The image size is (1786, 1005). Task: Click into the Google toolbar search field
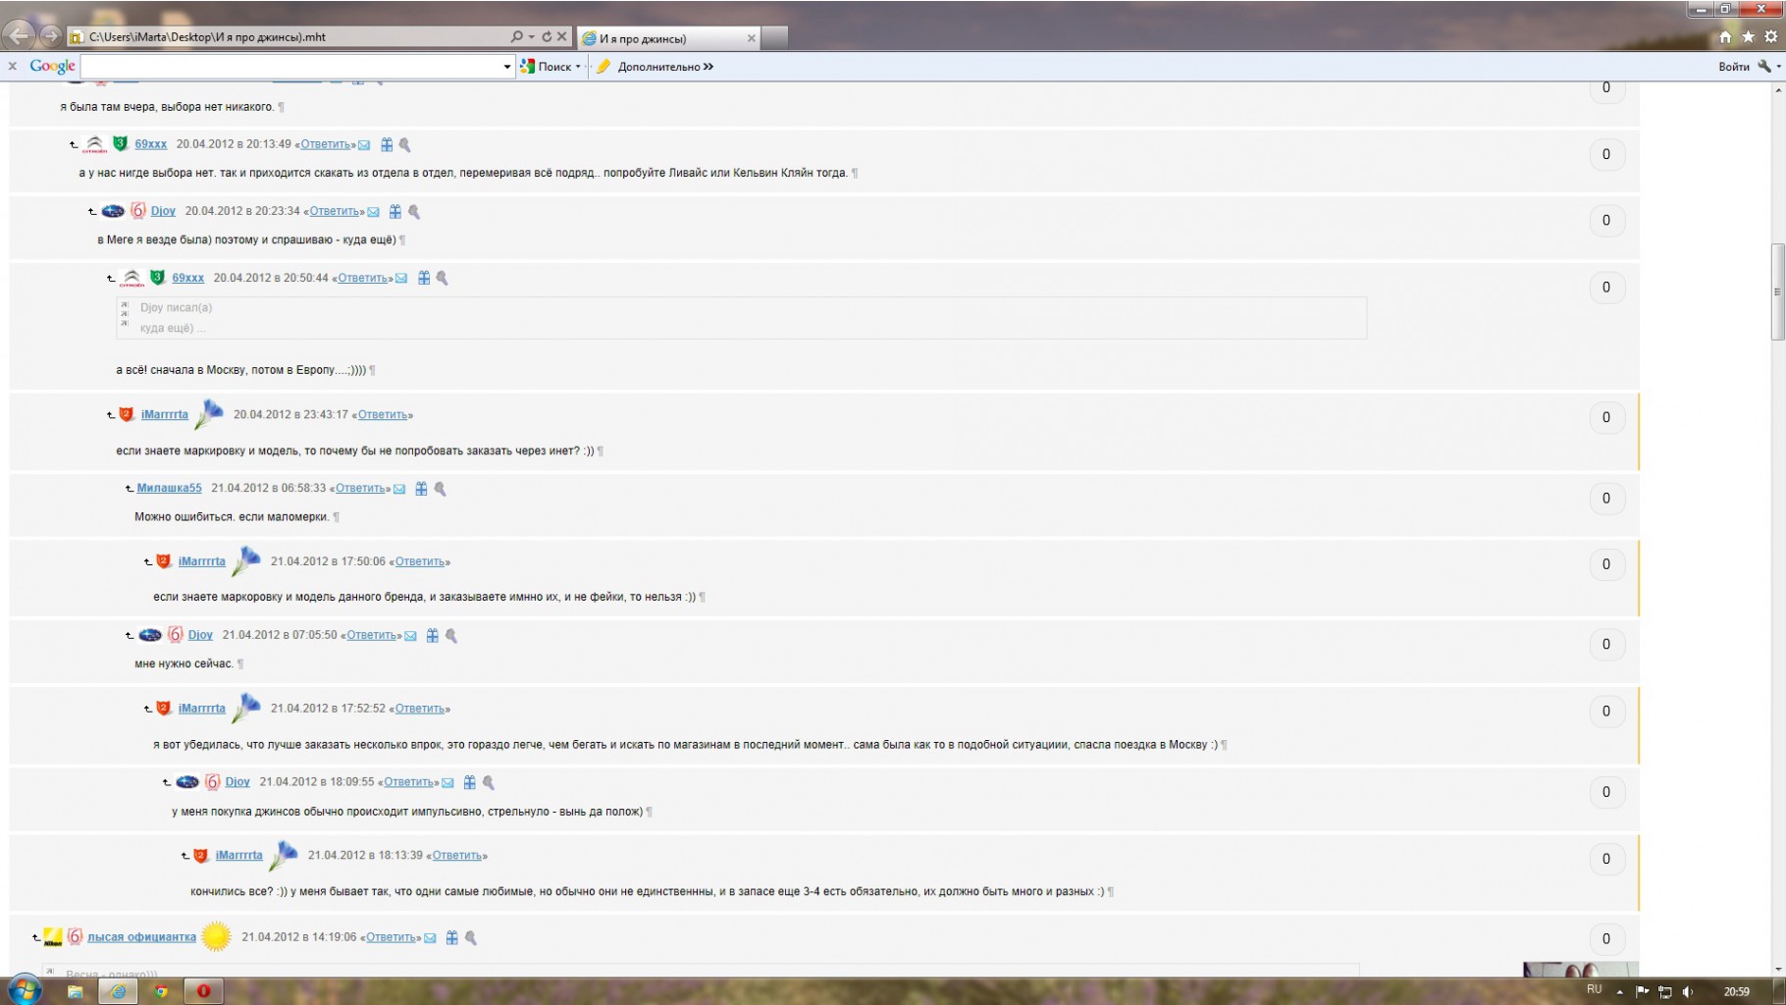pyautogui.click(x=291, y=67)
